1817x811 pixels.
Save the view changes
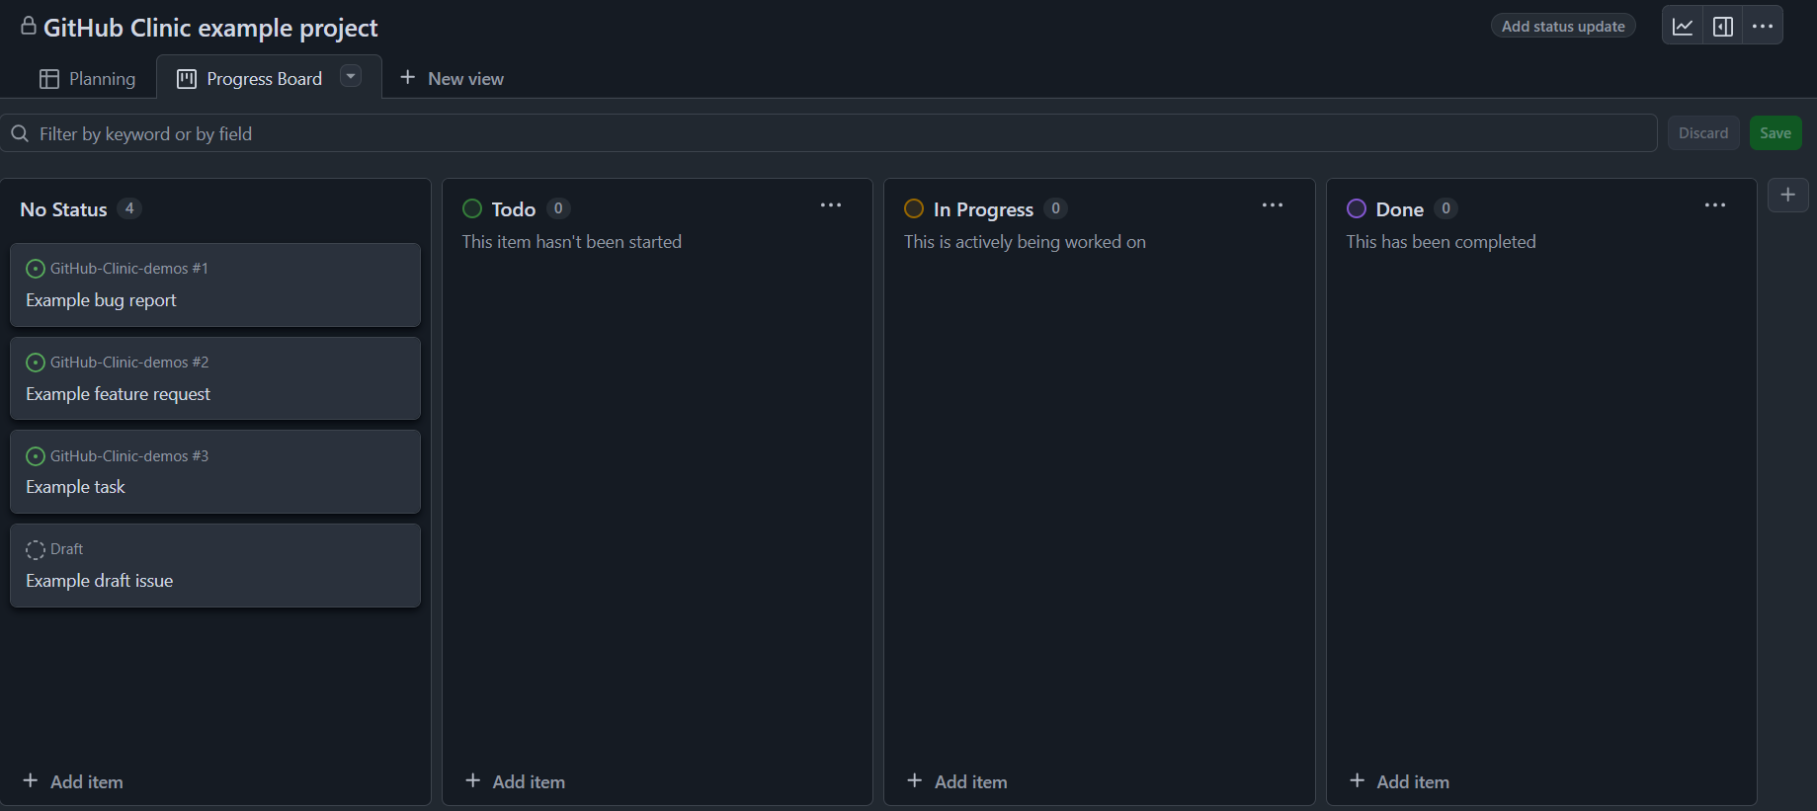pyautogui.click(x=1776, y=133)
